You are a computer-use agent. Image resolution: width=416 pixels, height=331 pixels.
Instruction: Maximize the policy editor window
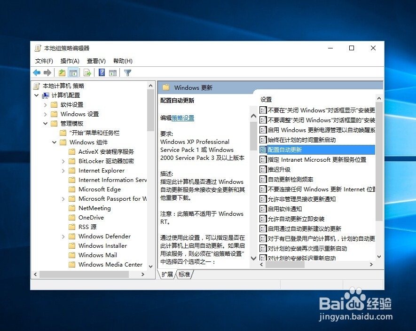pyautogui.click(x=352, y=48)
